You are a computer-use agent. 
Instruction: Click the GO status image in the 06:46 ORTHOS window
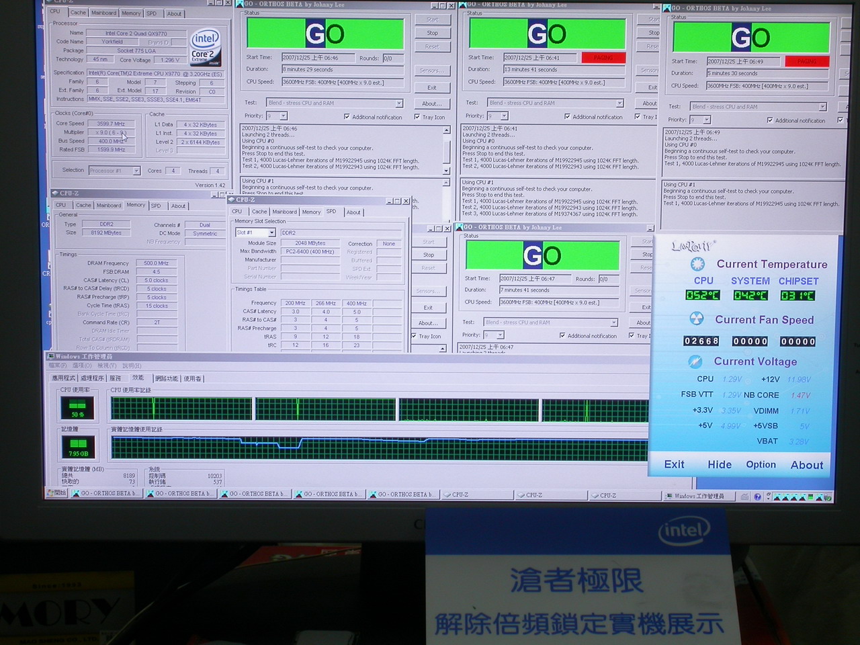tap(325, 34)
